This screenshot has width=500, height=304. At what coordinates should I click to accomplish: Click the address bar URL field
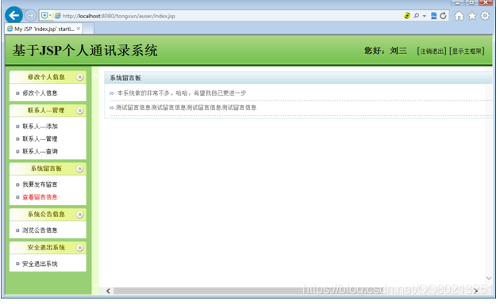223,16
